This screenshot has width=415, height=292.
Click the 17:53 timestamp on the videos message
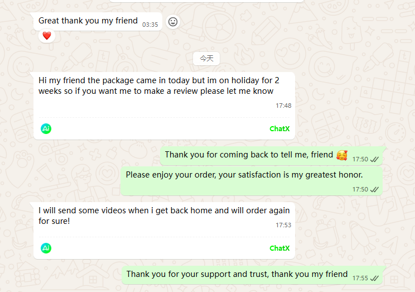(x=283, y=225)
